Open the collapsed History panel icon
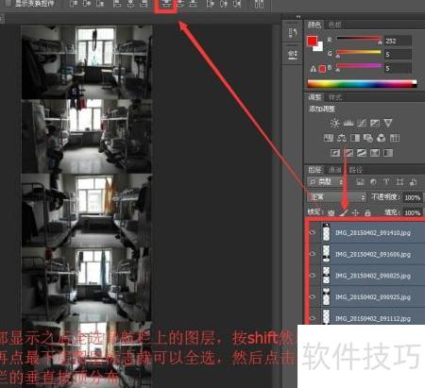The width and height of the screenshot is (425, 388). [293, 33]
